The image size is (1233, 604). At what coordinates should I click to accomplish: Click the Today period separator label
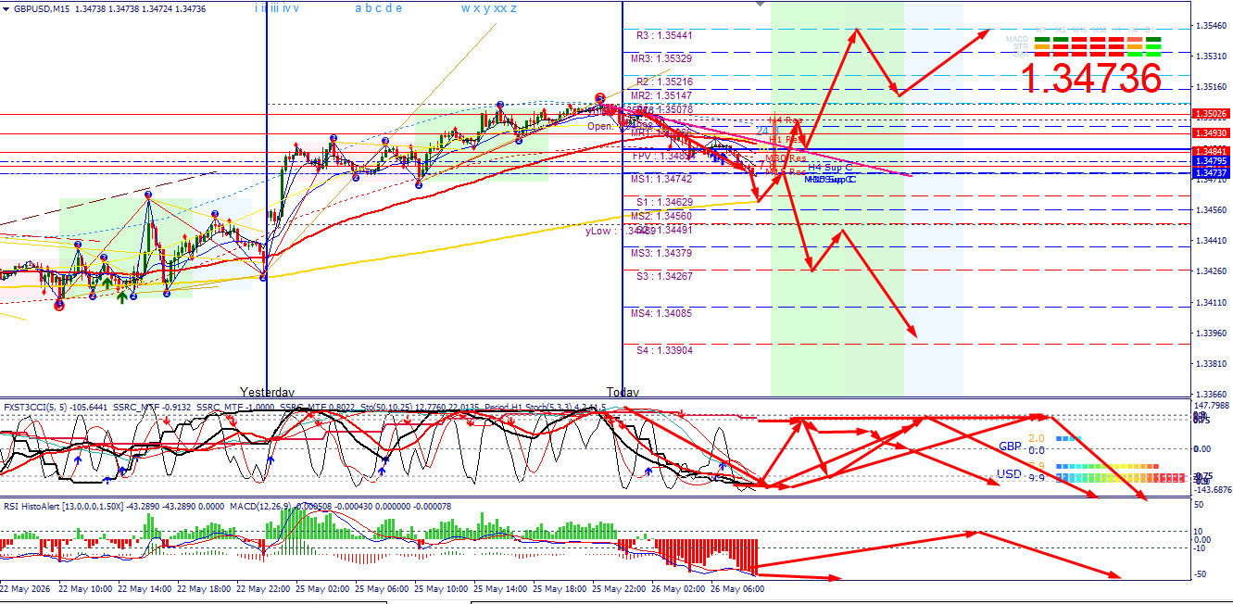coord(623,392)
